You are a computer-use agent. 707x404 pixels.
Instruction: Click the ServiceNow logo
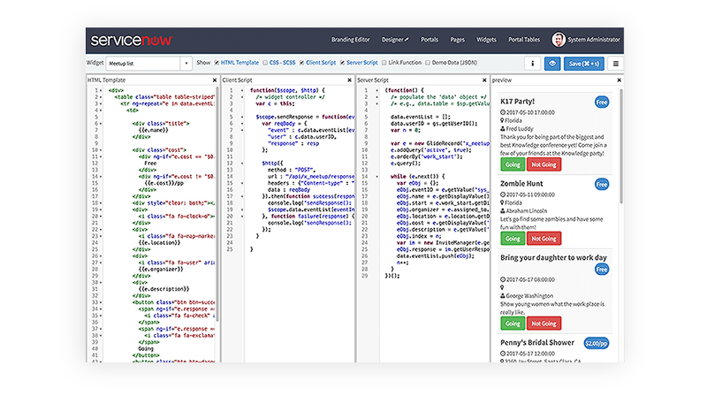pos(131,40)
